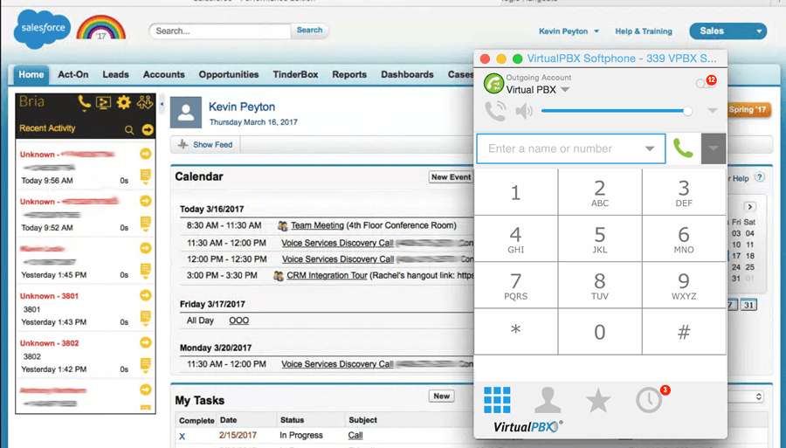The image size is (786, 448).
Task: Dial the 0 key on keypad
Action: click(599, 332)
